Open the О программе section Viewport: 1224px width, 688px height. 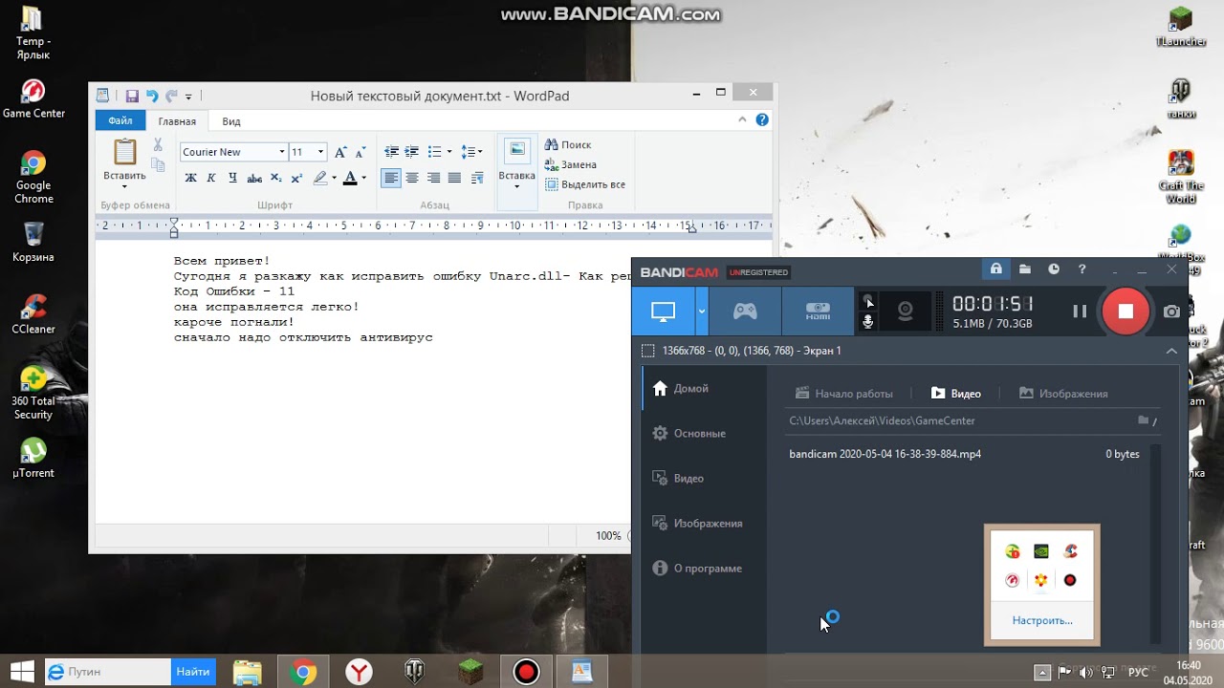point(696,568)
